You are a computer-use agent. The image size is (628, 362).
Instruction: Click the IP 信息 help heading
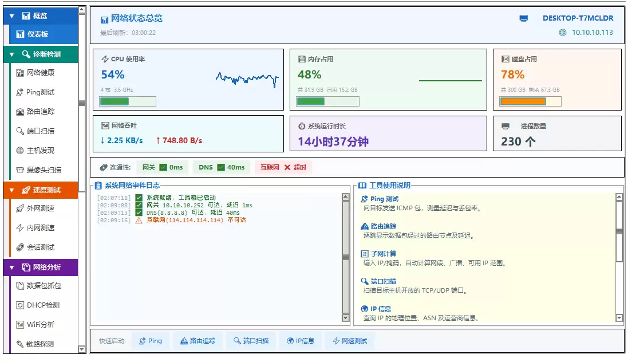[381, 309]
